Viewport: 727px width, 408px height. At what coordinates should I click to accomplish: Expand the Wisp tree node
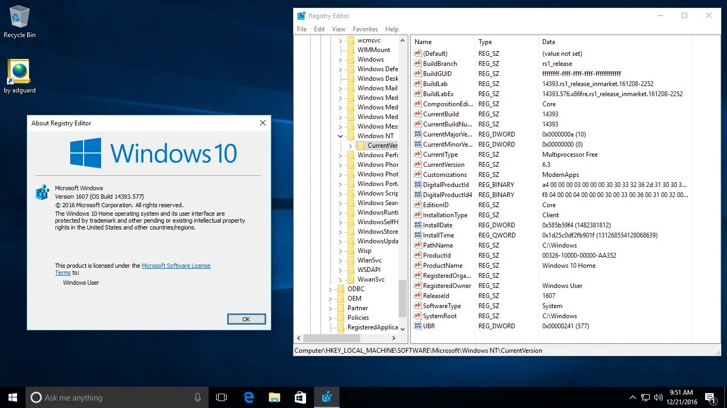pos(341,251)
